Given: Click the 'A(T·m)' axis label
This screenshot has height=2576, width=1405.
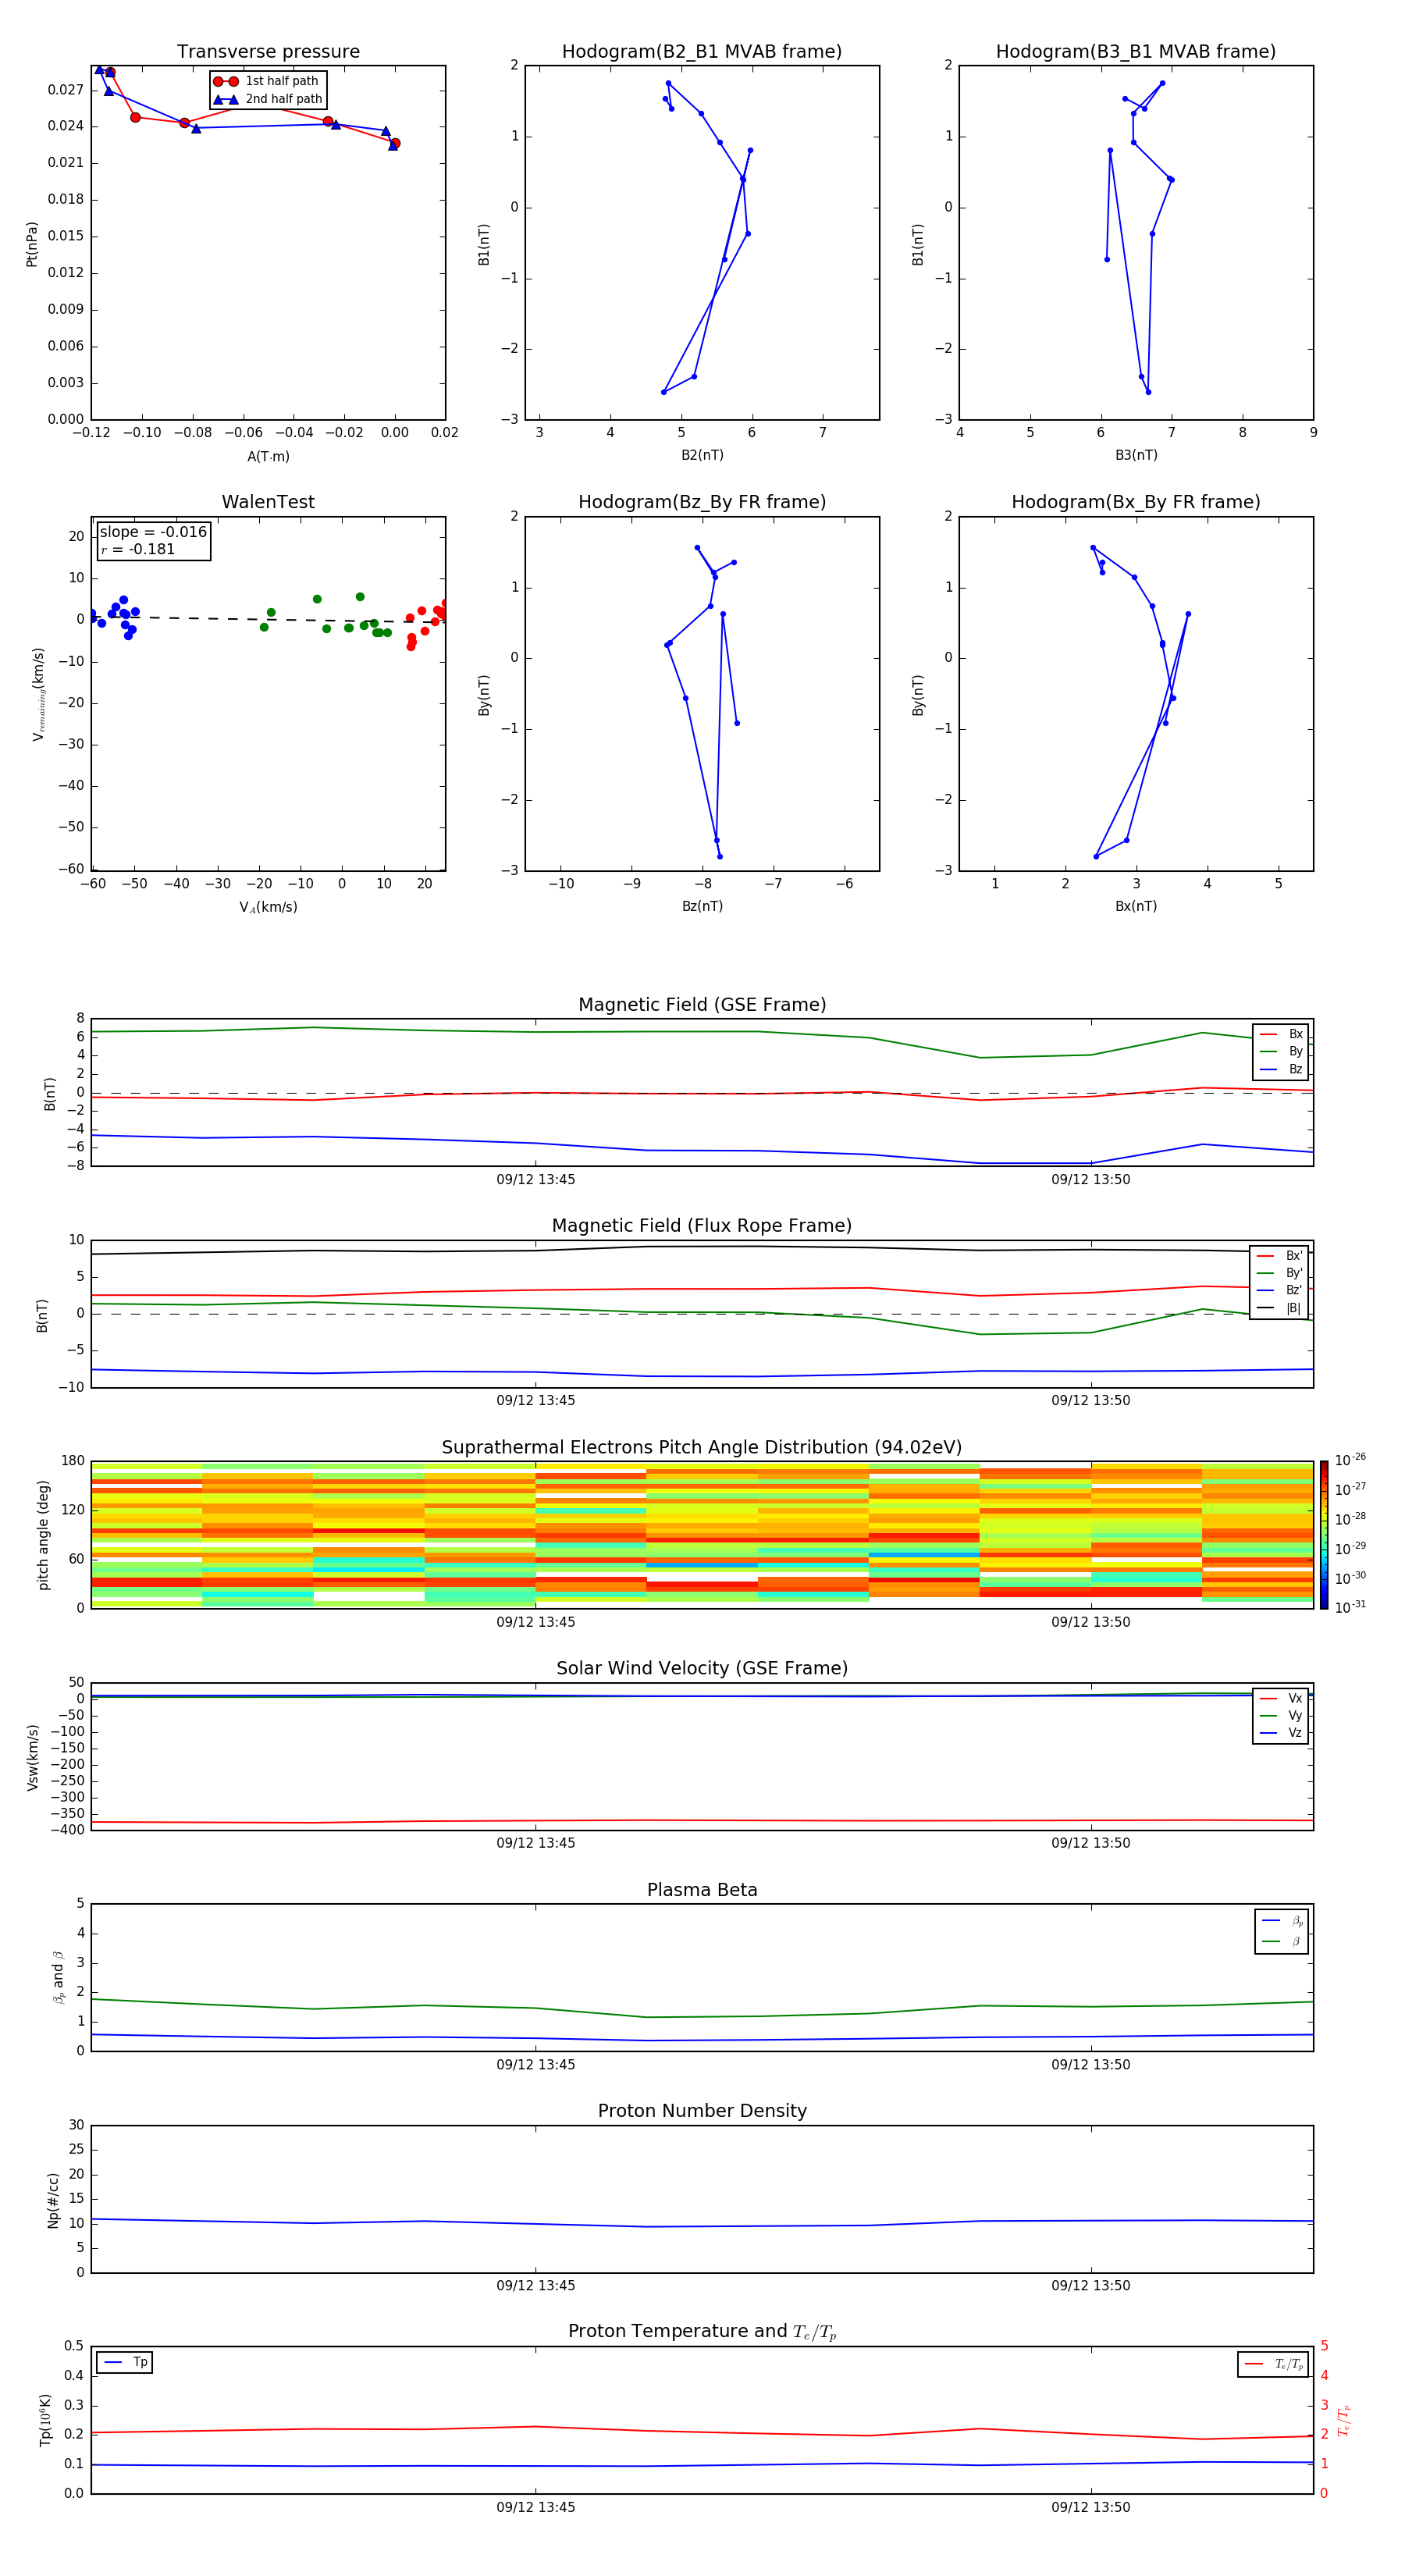Looking at the screenshot, I should pyautogui.click(x=268, y=456).
